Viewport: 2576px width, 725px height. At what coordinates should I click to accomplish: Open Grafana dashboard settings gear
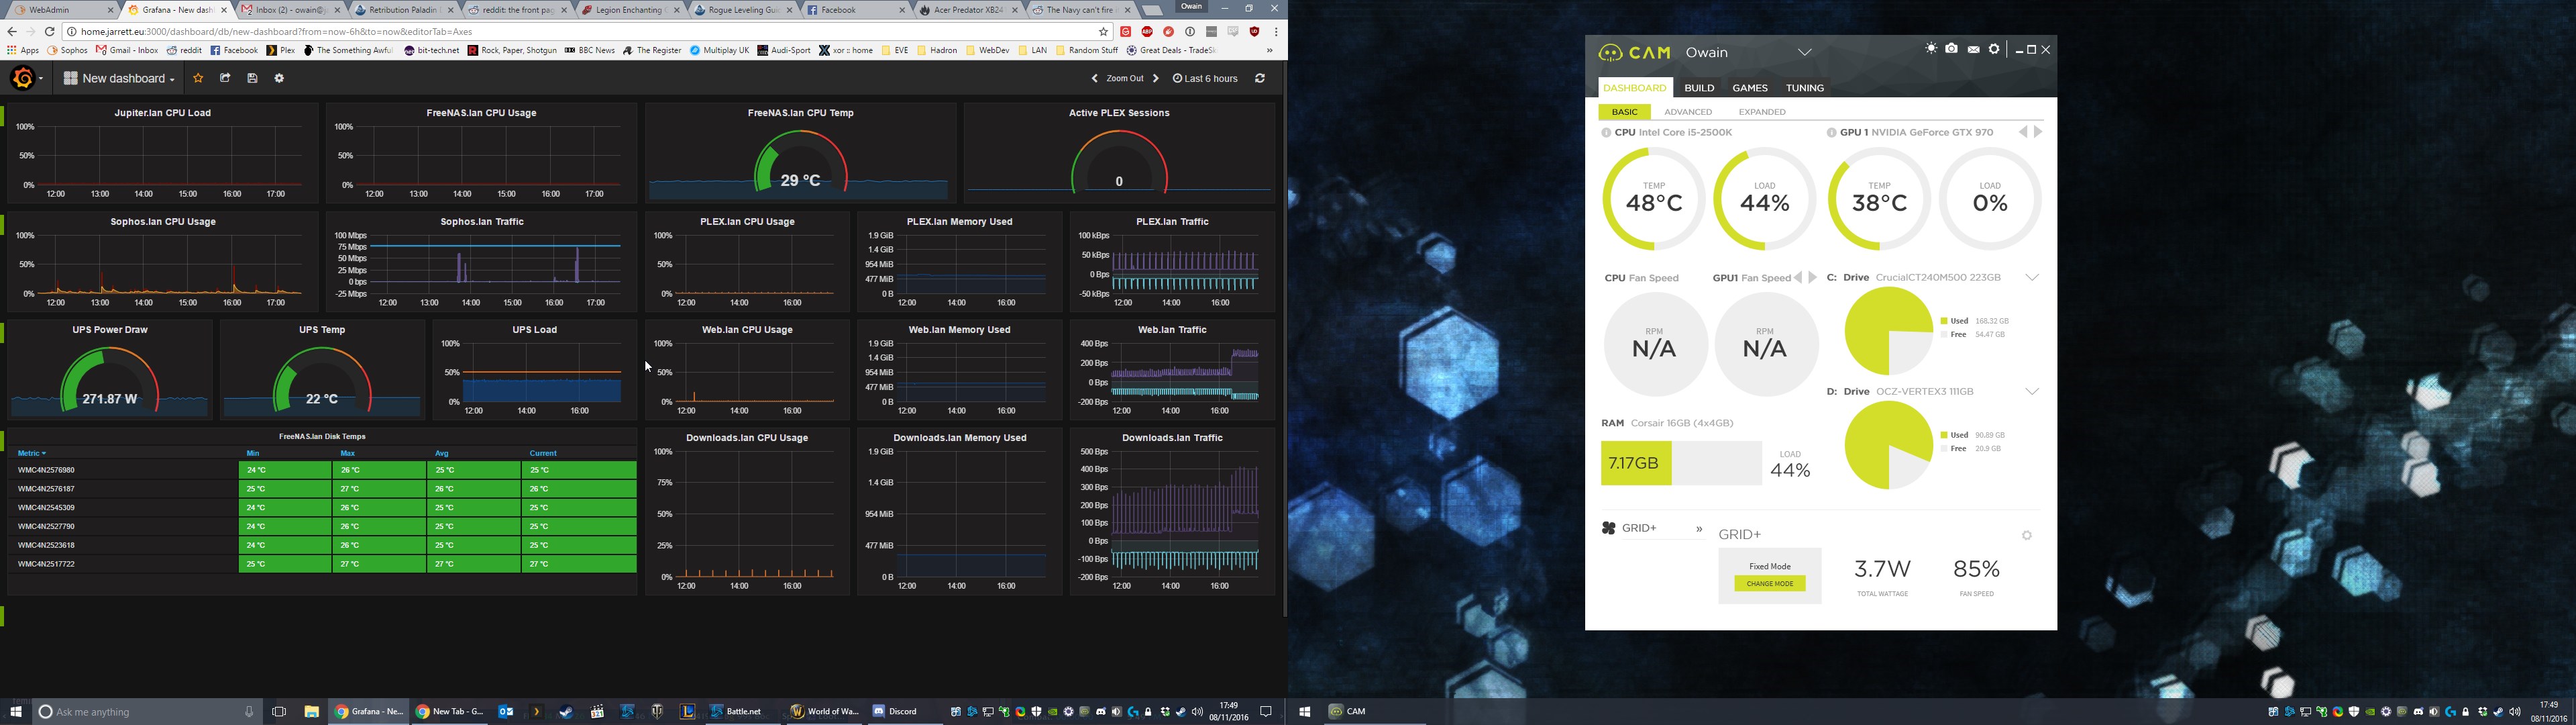tap(279, 78)
